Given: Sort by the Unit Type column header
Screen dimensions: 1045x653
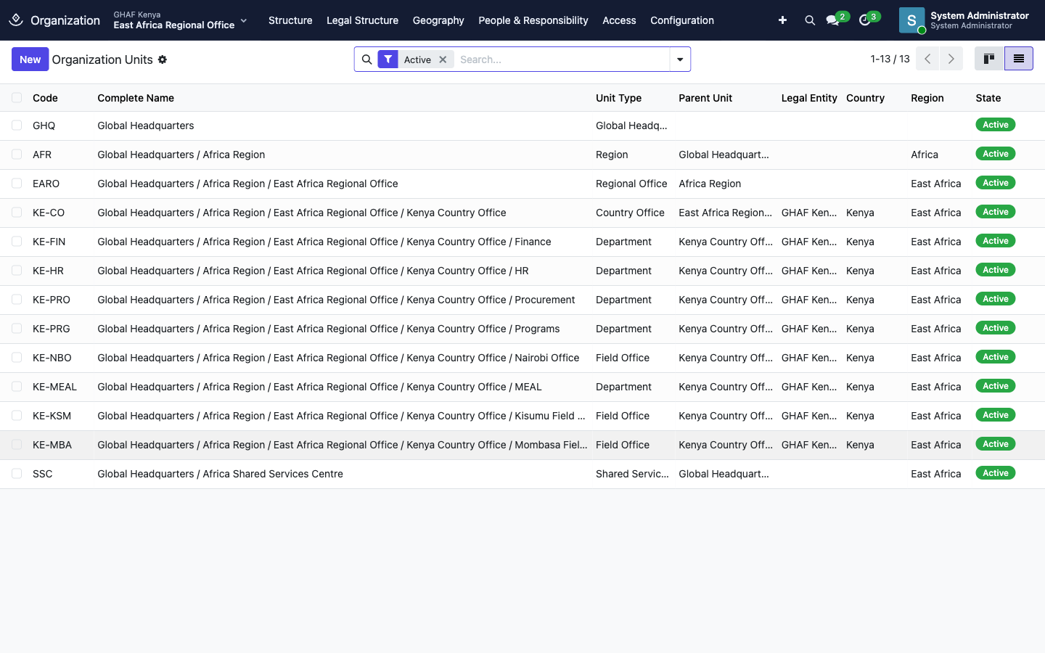Looking at the screenshot, I should tap(618, 98).
